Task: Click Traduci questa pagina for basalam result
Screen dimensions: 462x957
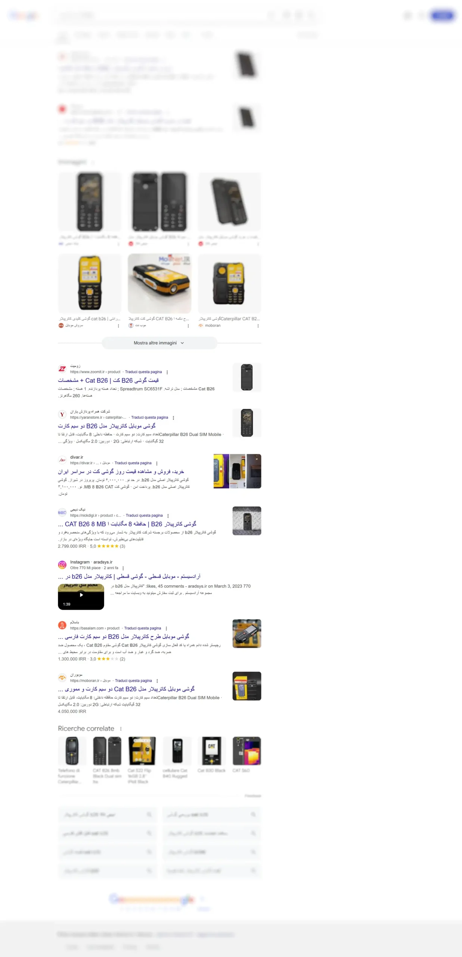Action: click(x=143, y=628)
